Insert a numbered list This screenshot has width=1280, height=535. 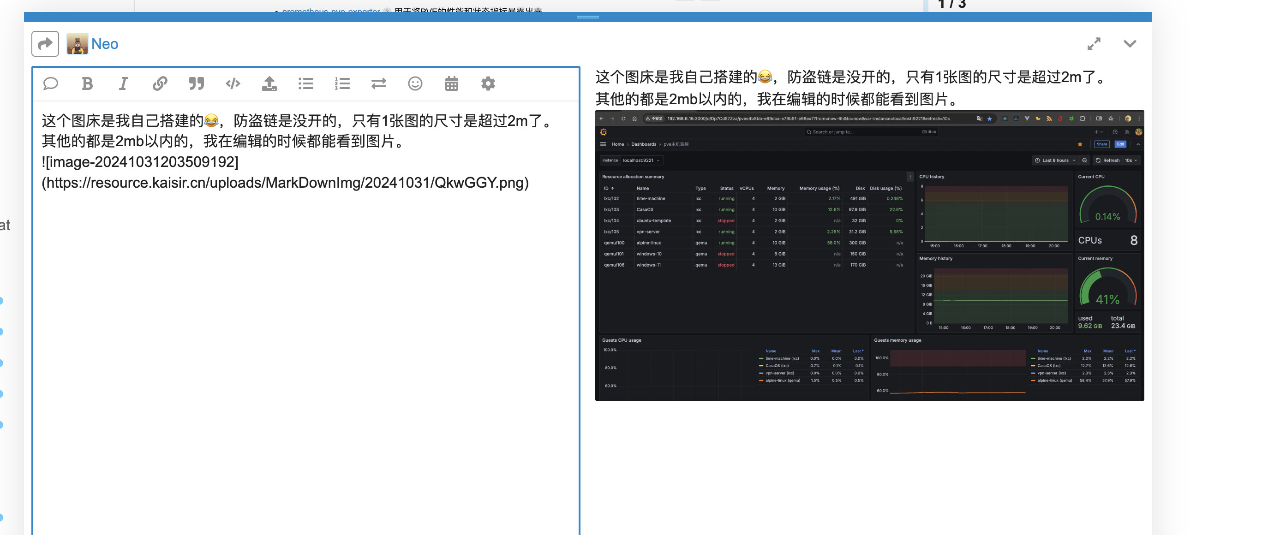[342, 83]
